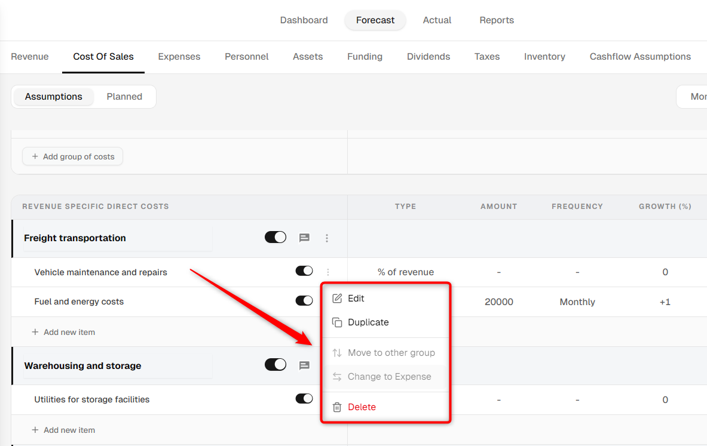Open the Inventory section
707x446 pixels.
point(544,57)
